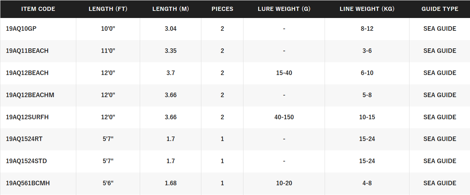Select item code 19AQ561BCMH
Viewport: 470px width, 195px height.
[x=28, y=183]
